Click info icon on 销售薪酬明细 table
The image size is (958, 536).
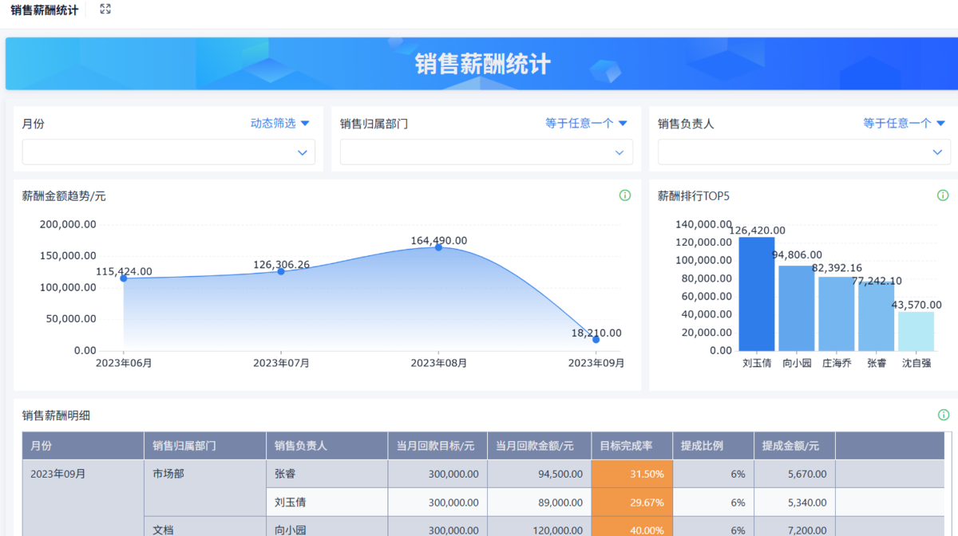click(x=943, y=415)
